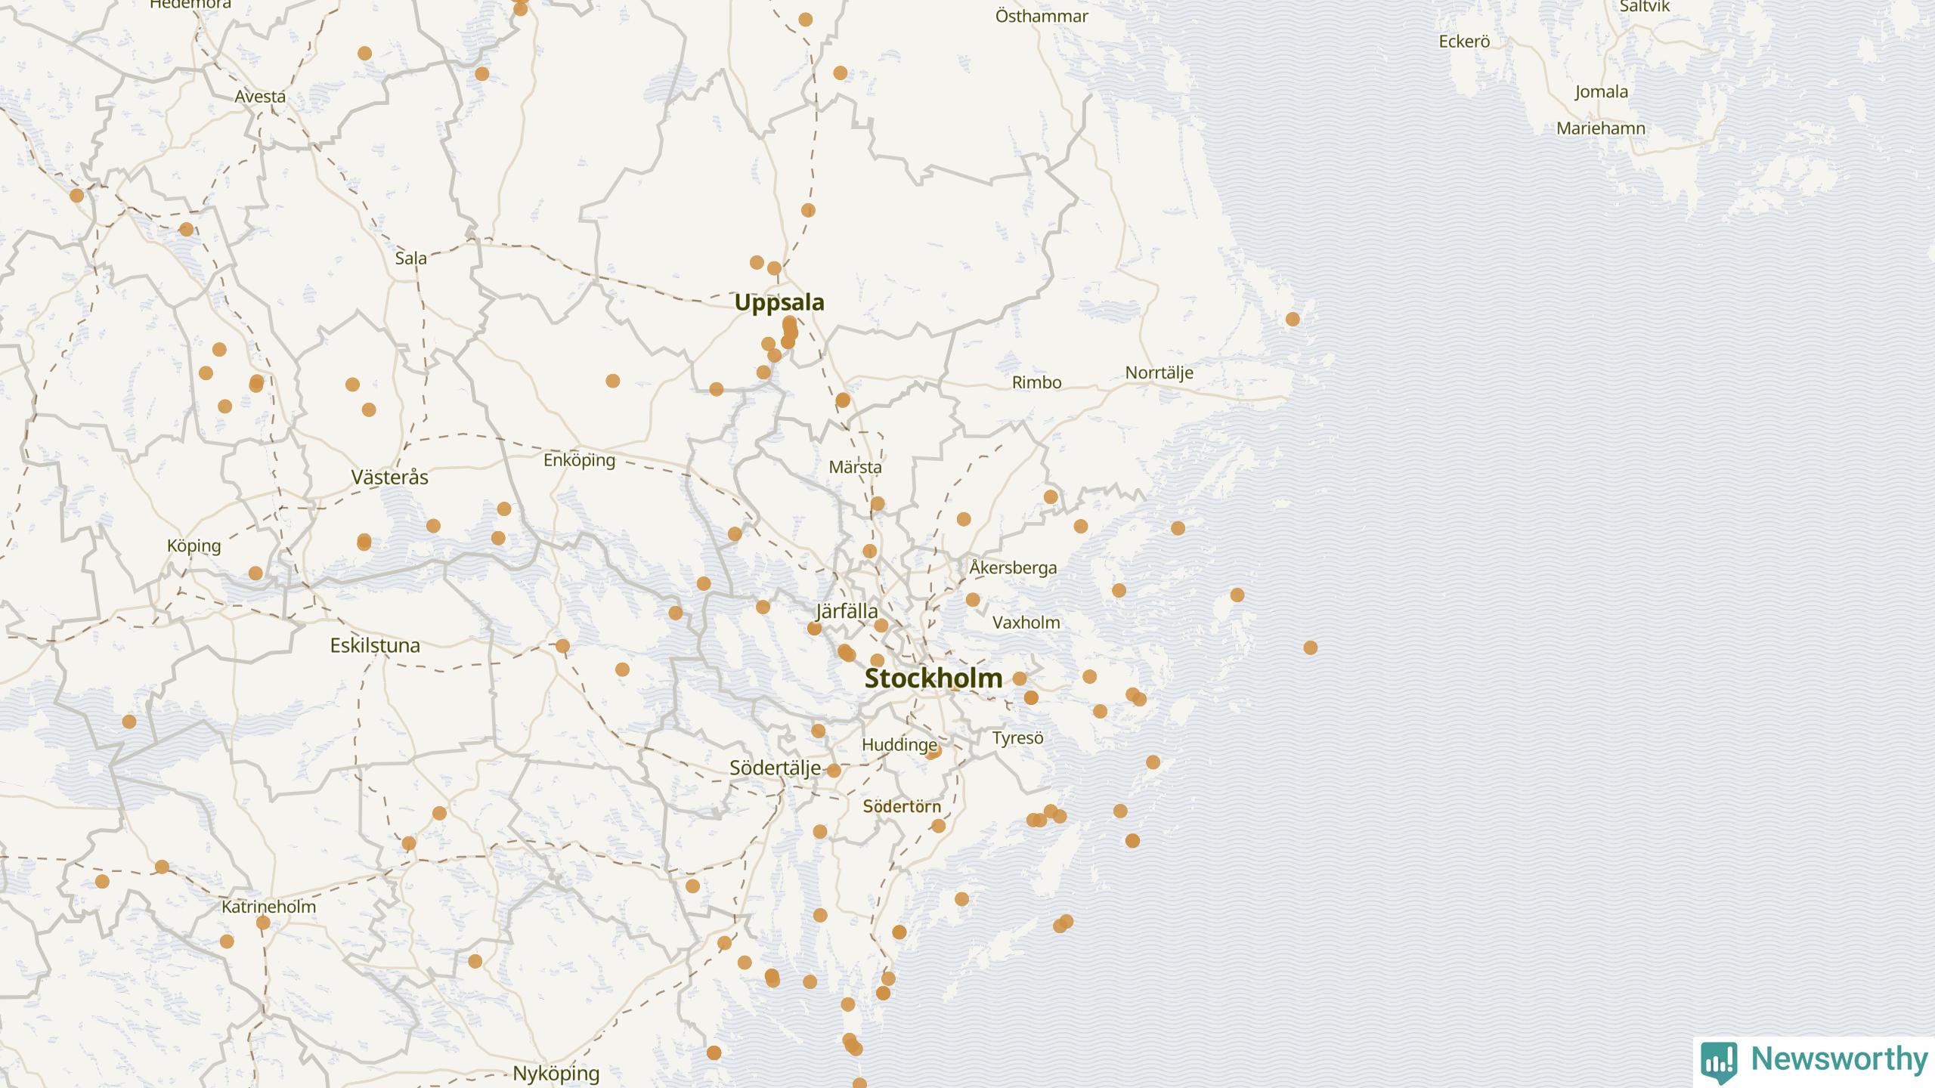Click the Huddinge label
The image size is (1935, 1088).
pyautogui.click(x=899, y=745)
